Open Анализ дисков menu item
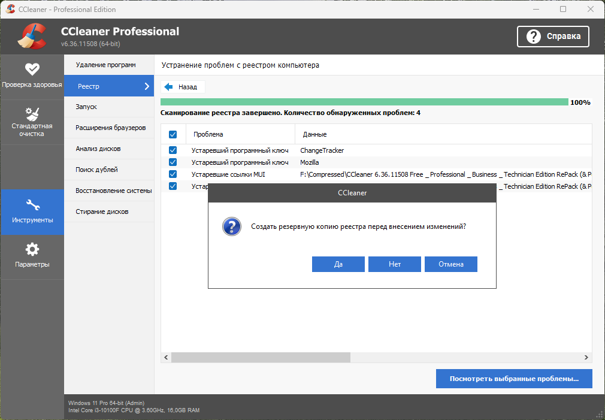The image size is (605, 420). [109, 149]
